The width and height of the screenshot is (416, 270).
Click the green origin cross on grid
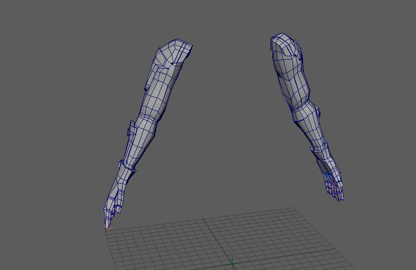point(233,263)
